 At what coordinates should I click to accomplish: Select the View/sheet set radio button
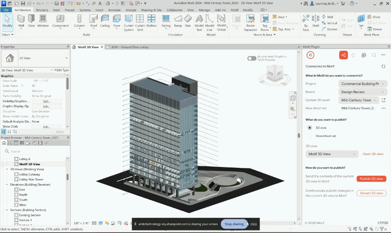pos(309,136)
